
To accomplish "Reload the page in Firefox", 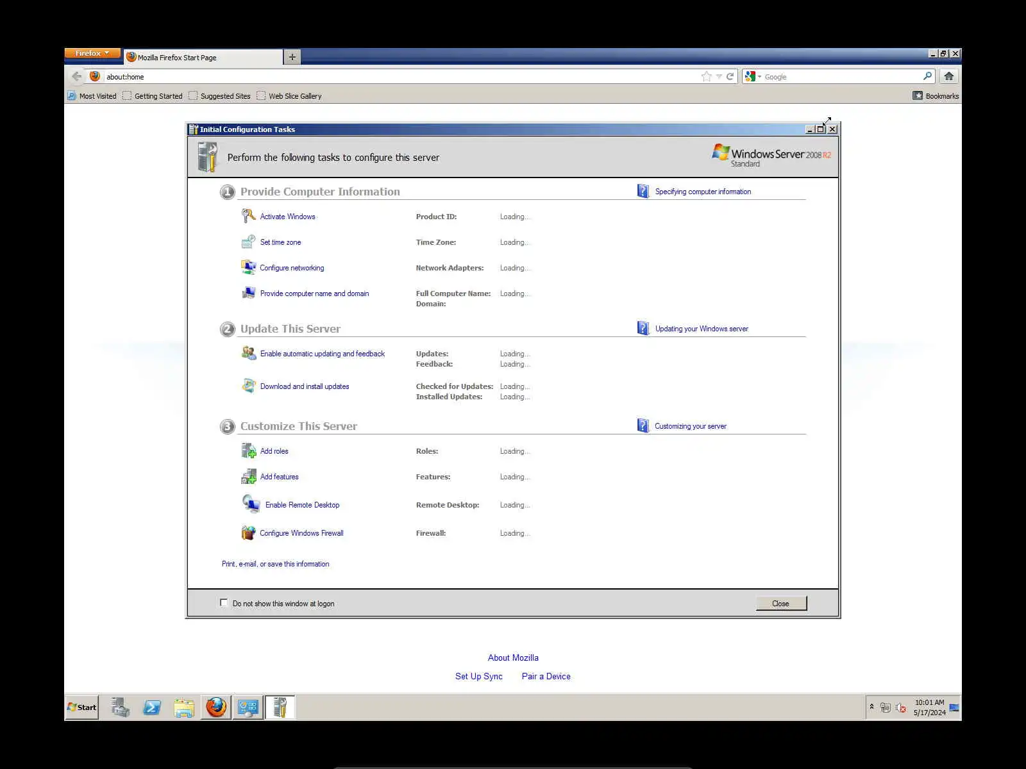I will click(x=730, y=76).
